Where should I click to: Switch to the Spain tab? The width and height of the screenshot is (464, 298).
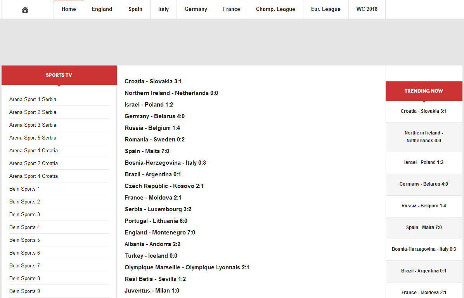point(135,9)
